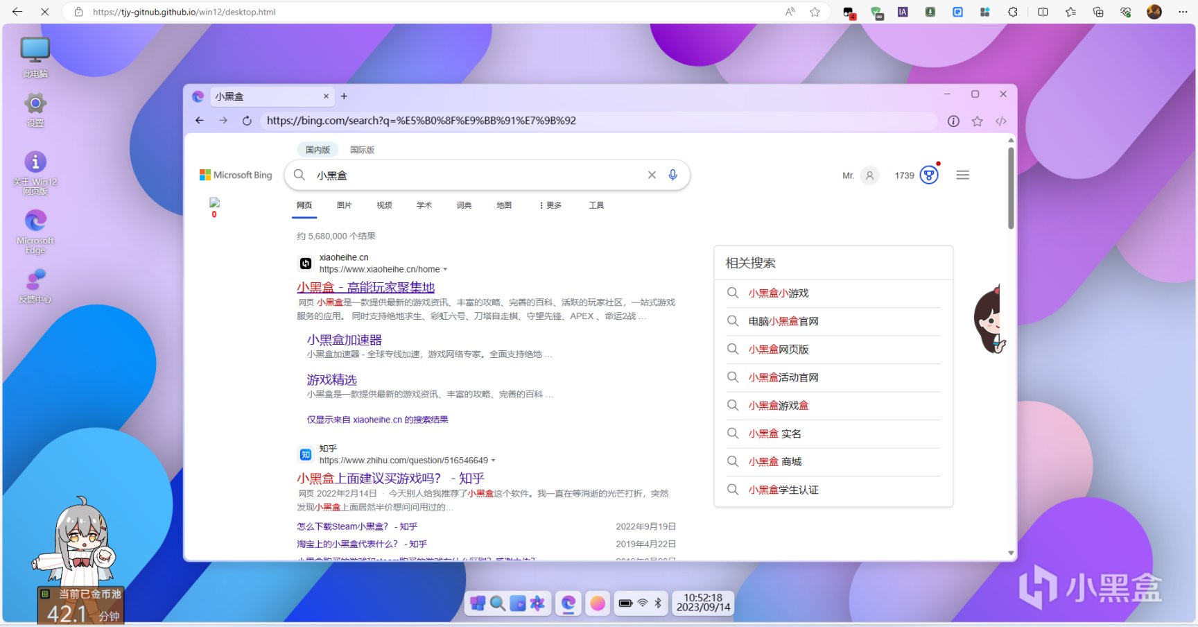Open the Bluetooth tray icon

(658, 603)
